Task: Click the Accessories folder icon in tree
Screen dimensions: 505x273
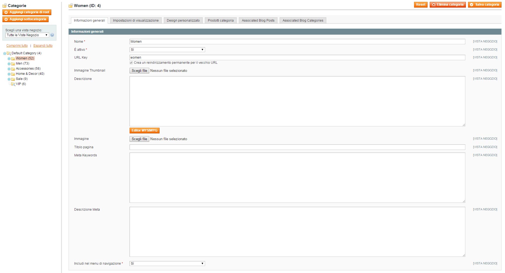Action: point(13,69)
